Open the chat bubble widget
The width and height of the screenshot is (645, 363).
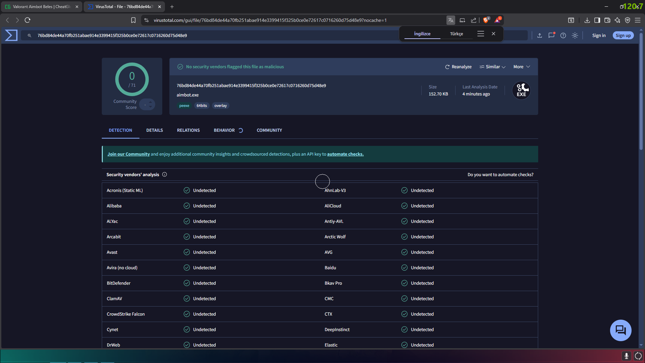point(620,330)
